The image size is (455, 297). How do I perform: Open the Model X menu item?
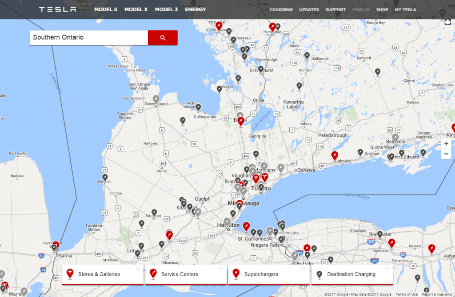(x=136, y=10)
